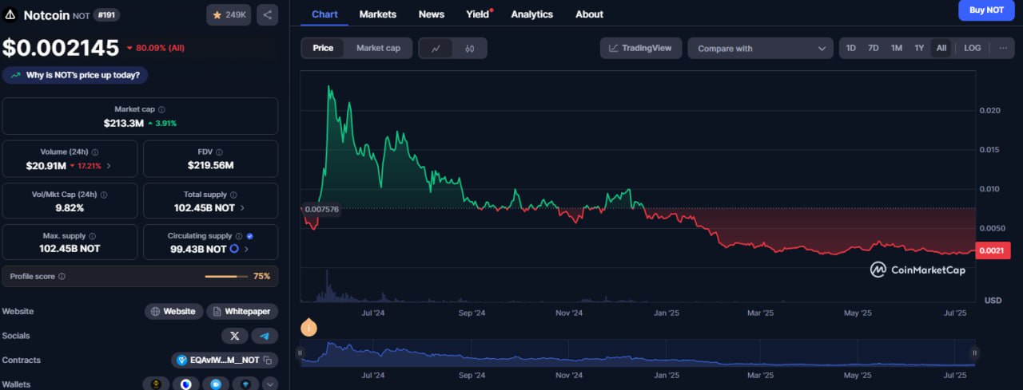Select the All time range
1023x390 pixels.
(941, 48)
